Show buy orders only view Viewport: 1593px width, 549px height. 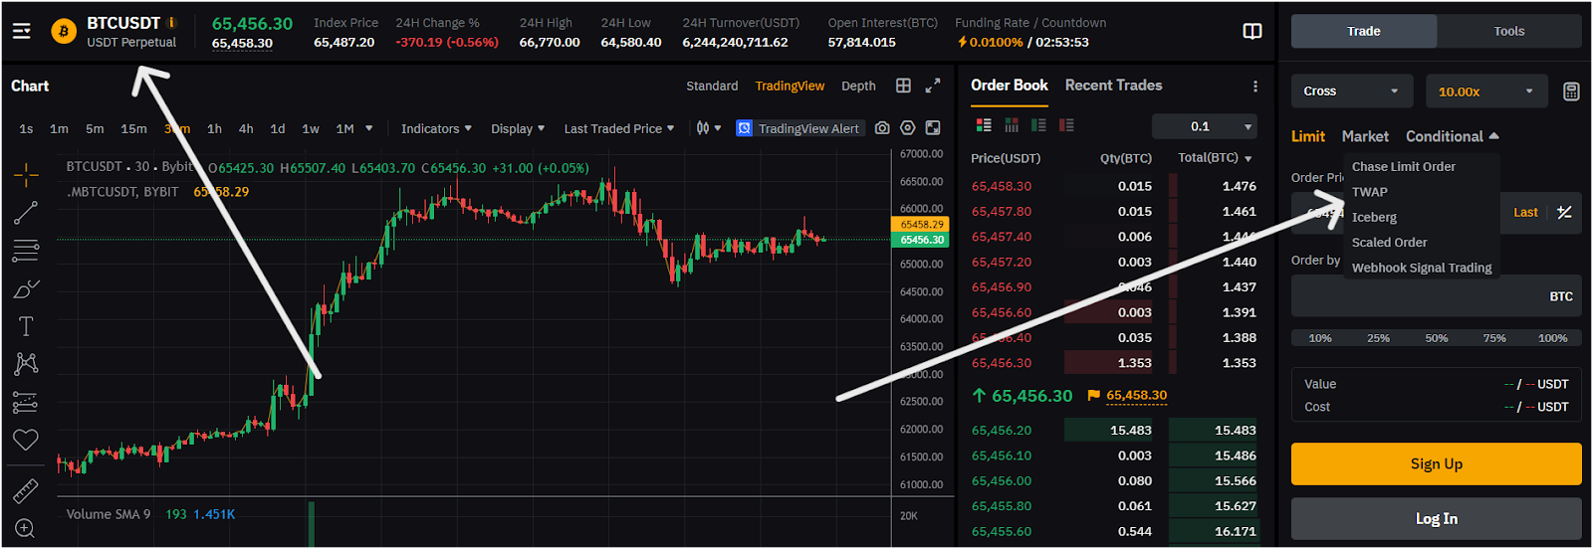tap(1038, 125)
